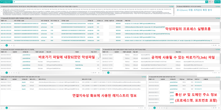Click teal circle icon of process execution panel
This screenshot has height=110, width=221.
pyautogui.click(x=219, y=18)
